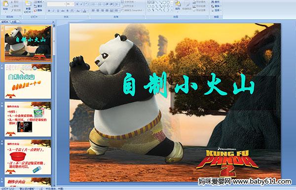Switch to the Slides tab in pane
Screen dimensions: 296x190
point(5,22)
